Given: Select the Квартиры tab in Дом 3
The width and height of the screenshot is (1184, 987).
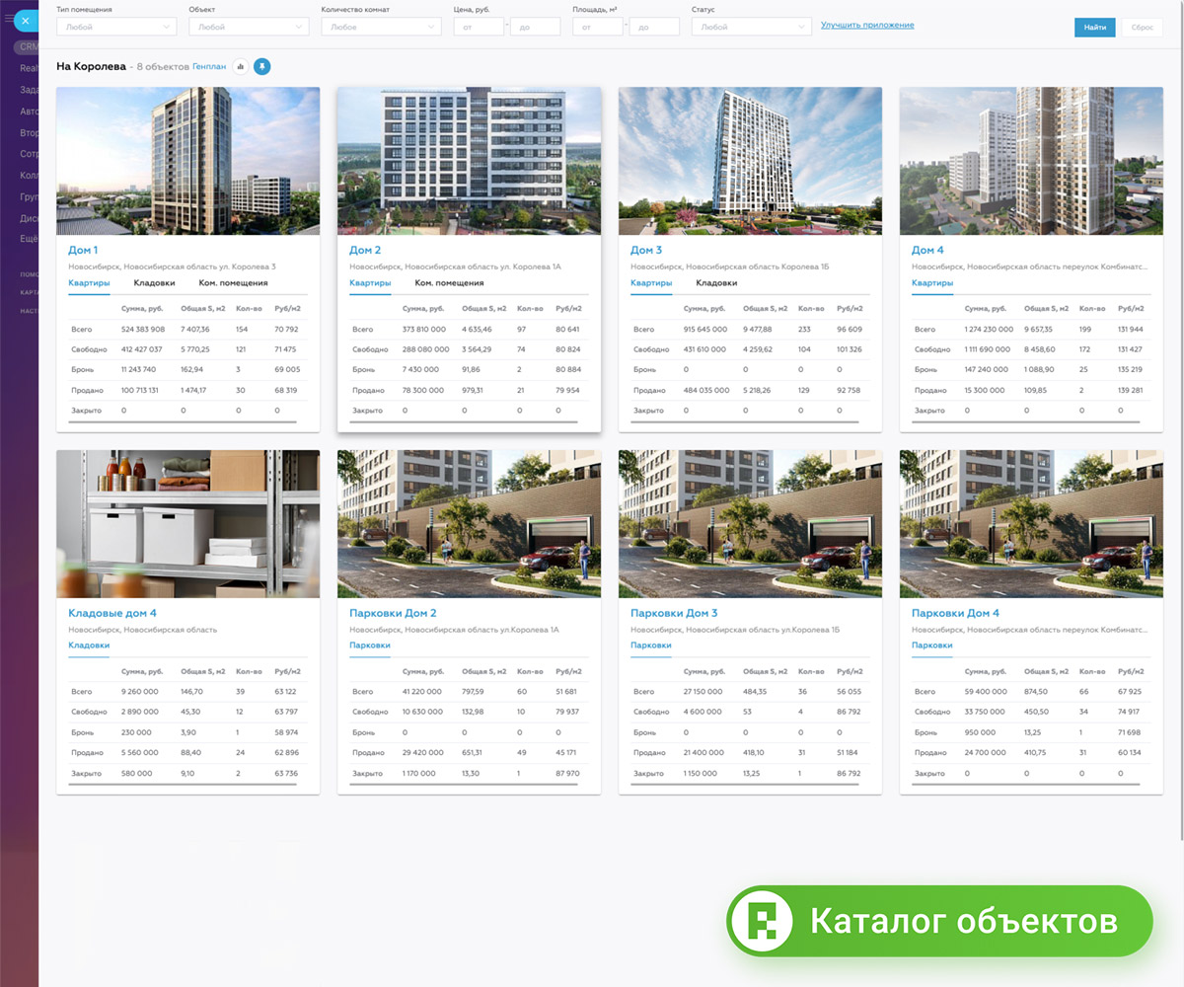Looking at the screenshot, I should click(651, 283).
